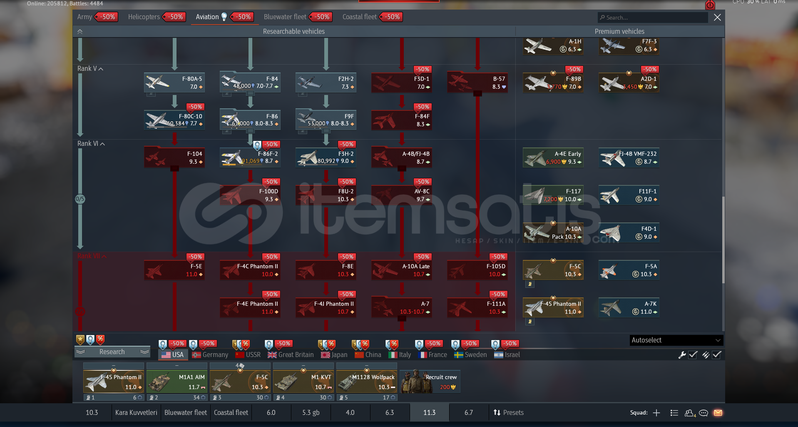
Task: Select the Israel nation tab
Action: (x=507, y=355)
